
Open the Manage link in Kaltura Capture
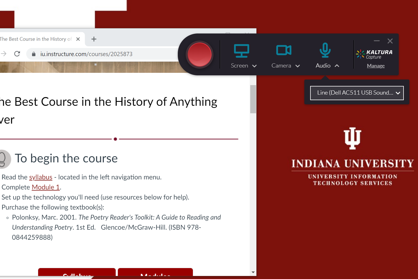click(x=376, y=66)
